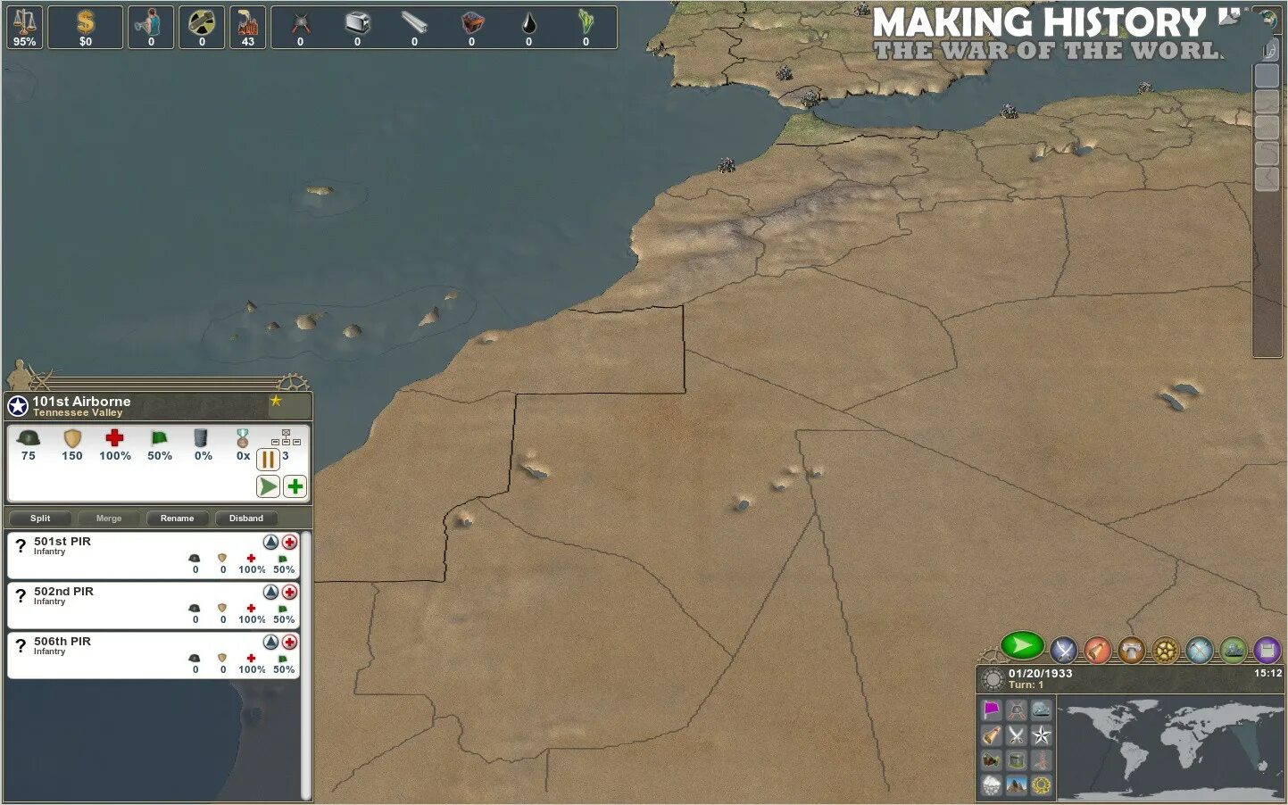1288x805 pixels.
Task: Open the crossed swords military panel
Action: pyautogui.click(x=1063, y=650)
